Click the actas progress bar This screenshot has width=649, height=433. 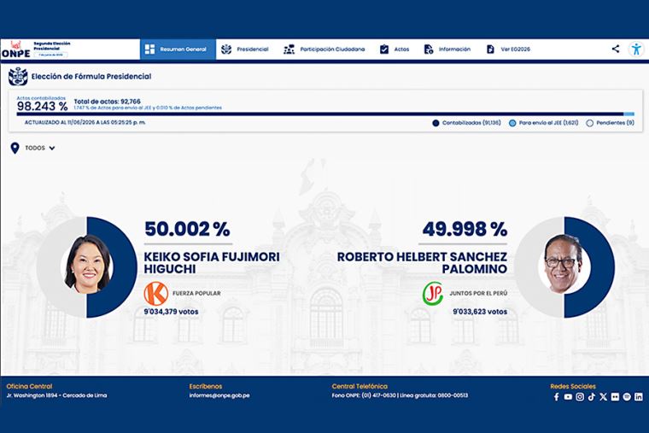(325, 114)
